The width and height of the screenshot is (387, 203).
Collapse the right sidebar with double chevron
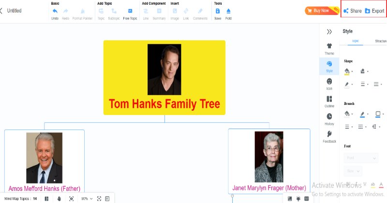click(329, 32)
